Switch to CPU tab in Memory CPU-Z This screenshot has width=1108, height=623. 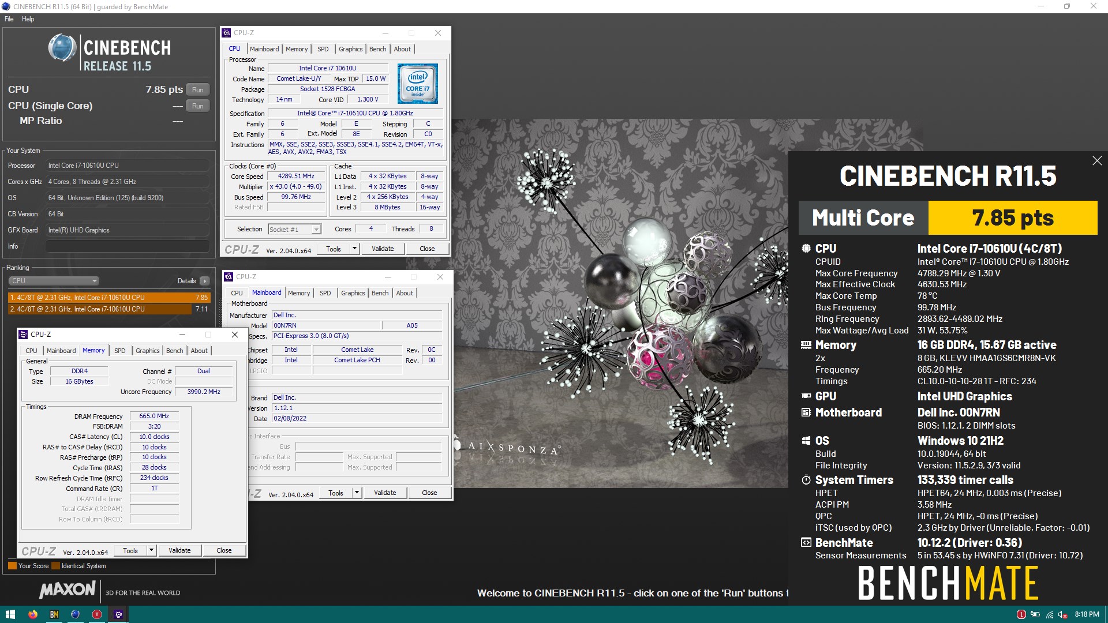(x=31, y=351)
